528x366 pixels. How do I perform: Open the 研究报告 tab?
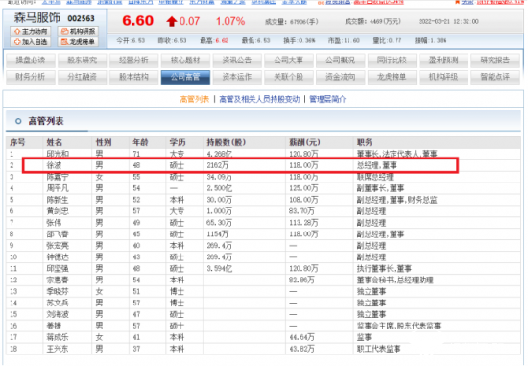[495, 61]
